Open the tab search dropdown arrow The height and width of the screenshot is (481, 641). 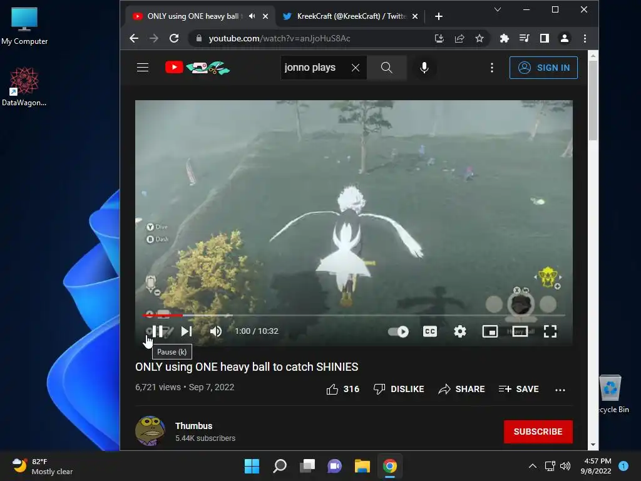click(498, 9)
